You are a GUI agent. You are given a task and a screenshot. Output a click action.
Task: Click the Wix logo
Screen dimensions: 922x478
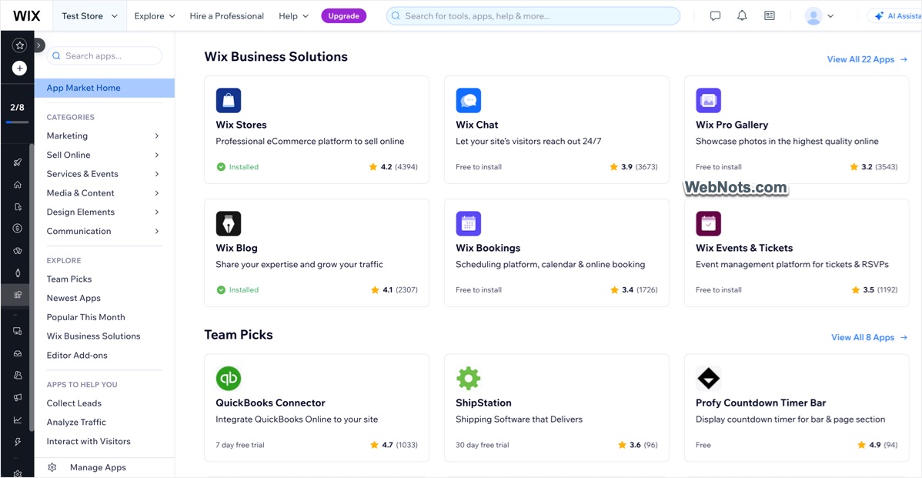[27, 16]
